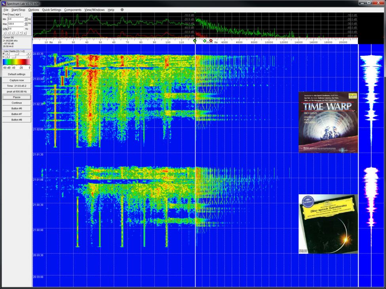Switch to the RDF tab
Screen dimensions: 386x289
click(18, 14)
